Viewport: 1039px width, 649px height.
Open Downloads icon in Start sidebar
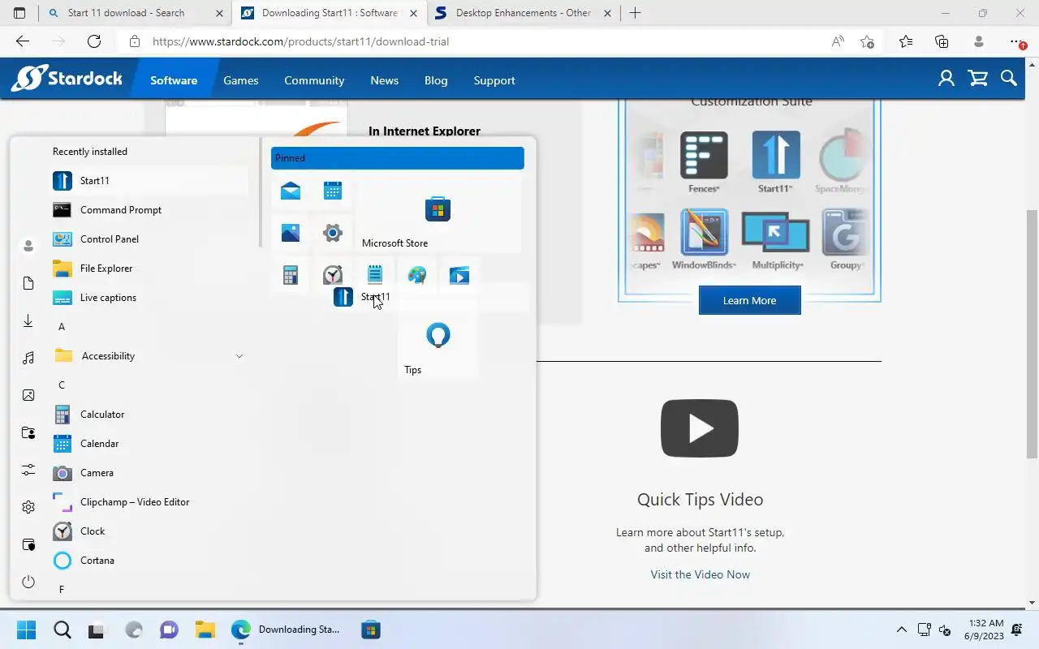(x=28, y=320)
